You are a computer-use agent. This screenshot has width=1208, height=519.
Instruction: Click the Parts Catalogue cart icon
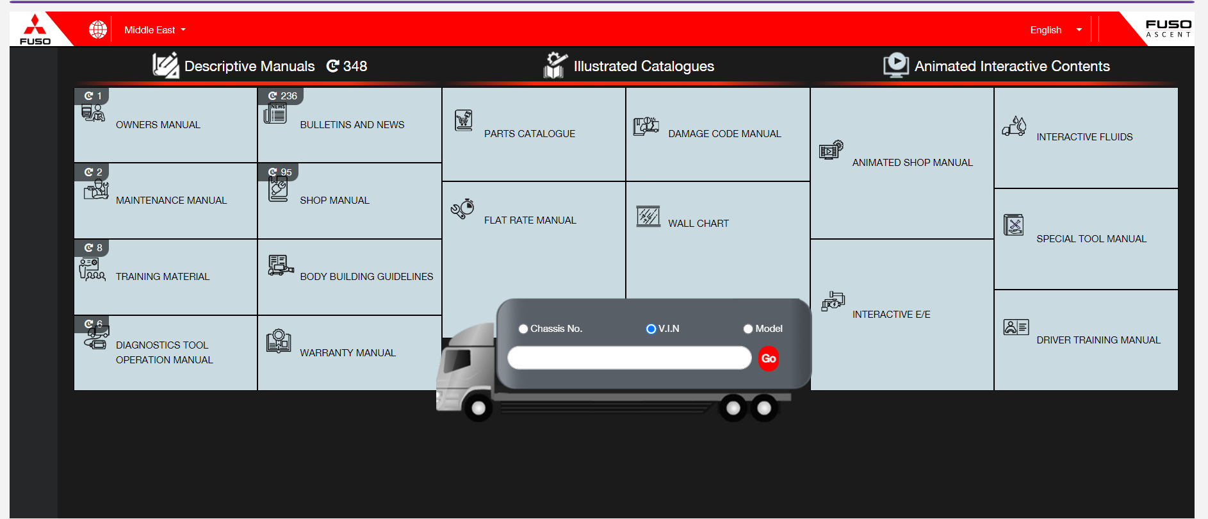[x=464, y=120]
